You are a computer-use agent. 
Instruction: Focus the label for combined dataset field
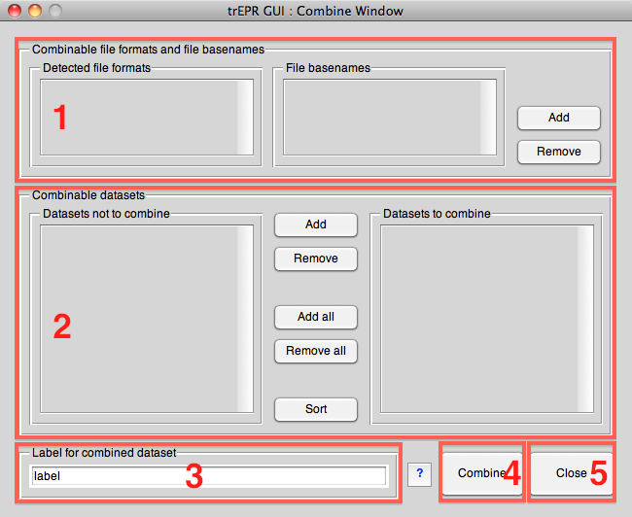(x=208, y=476)
